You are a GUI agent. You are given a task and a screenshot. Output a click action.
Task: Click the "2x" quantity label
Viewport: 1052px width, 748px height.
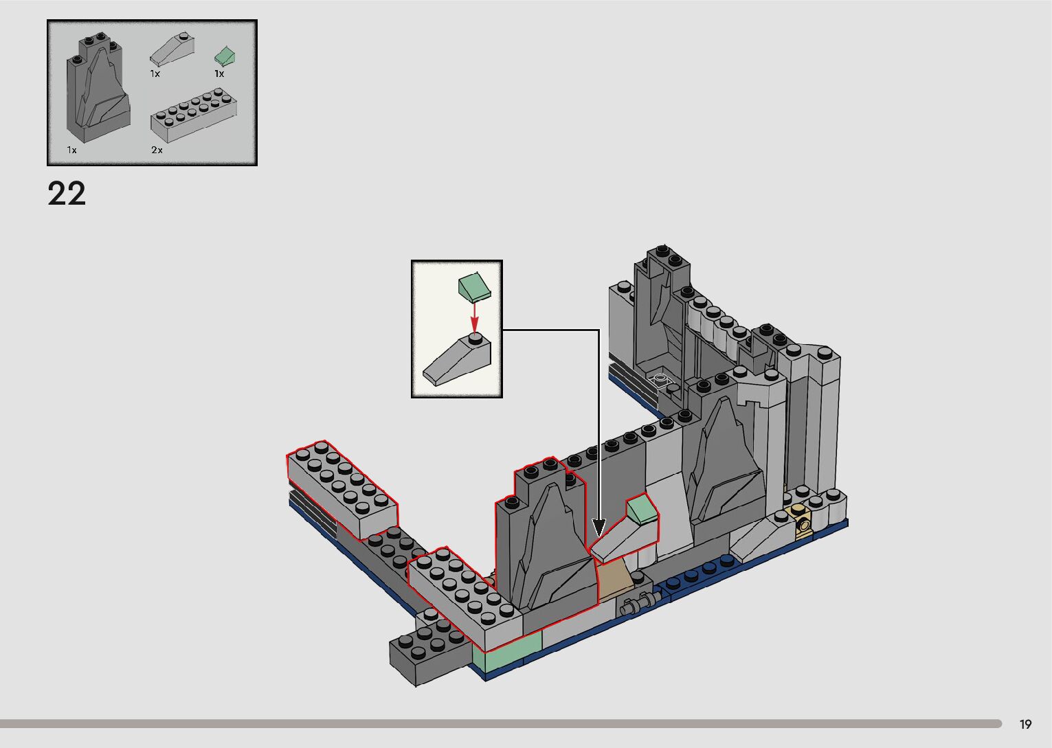[157, 150]
